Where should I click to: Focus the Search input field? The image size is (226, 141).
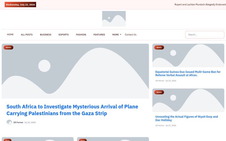point(205,35)
